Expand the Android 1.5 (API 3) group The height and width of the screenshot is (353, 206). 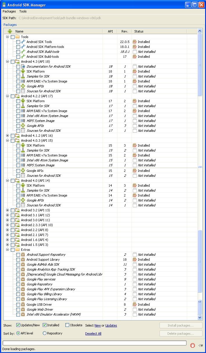(x=8, y=245)
